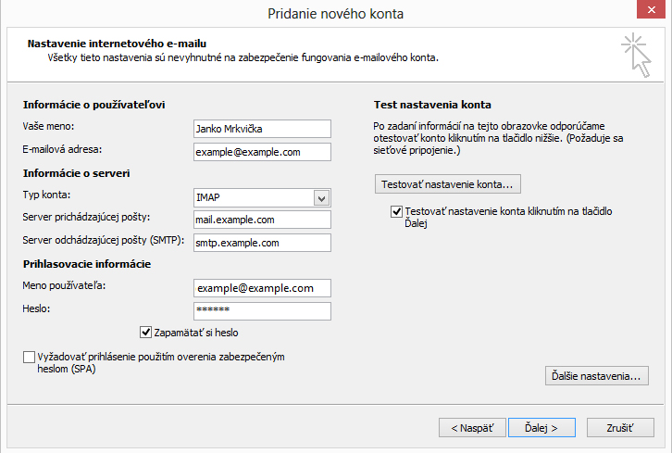672x453 pixels.
Task: Cancel with the Zrušiť button
Action: (x=619, y=428)
